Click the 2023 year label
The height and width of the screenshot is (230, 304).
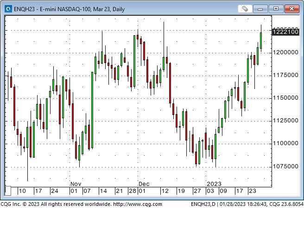pos(214,184)
